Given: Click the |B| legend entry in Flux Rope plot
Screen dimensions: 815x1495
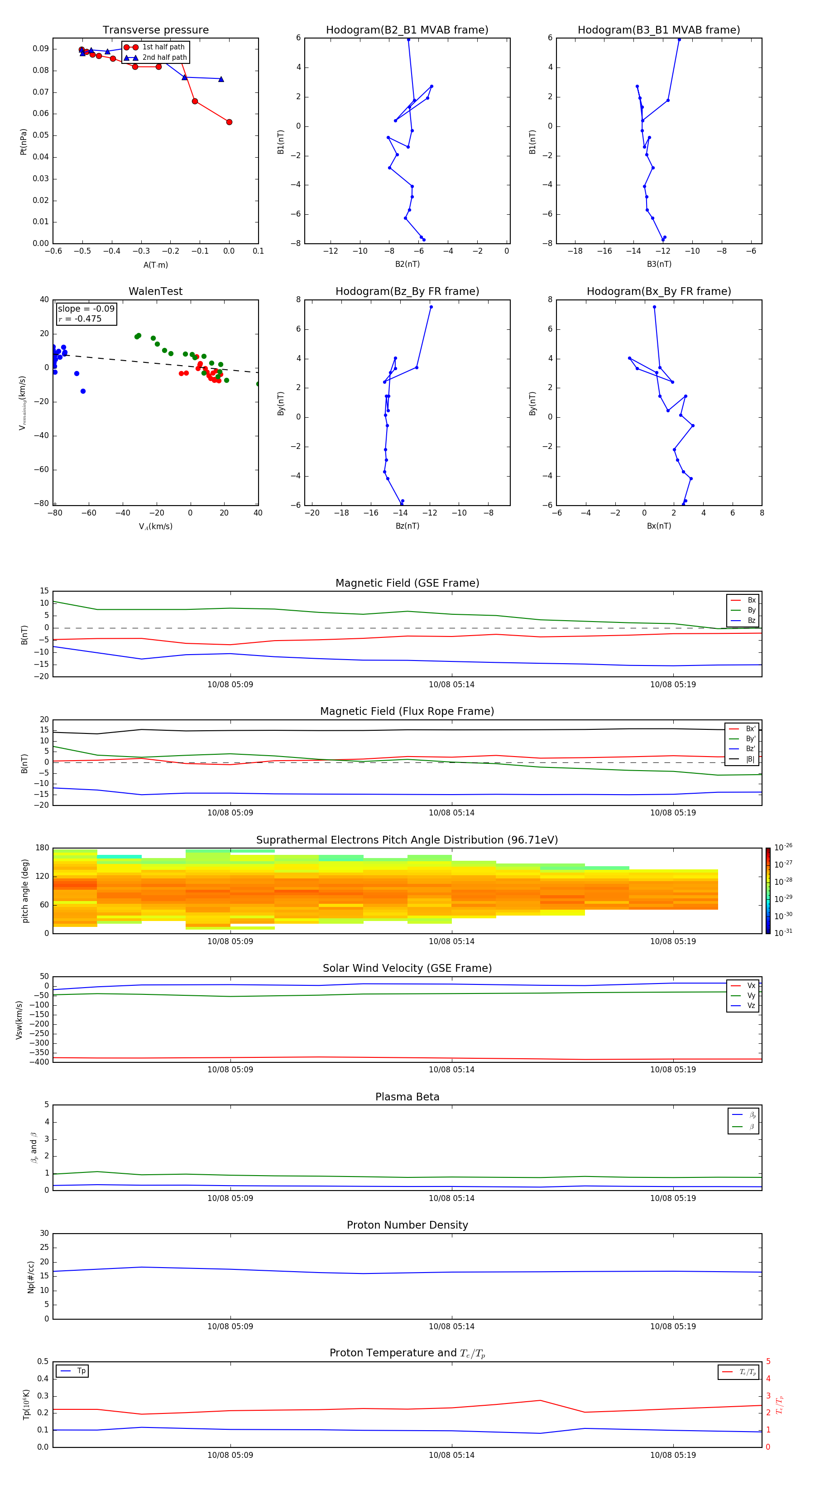Looking at the screenshot, I should pos(743,759).
